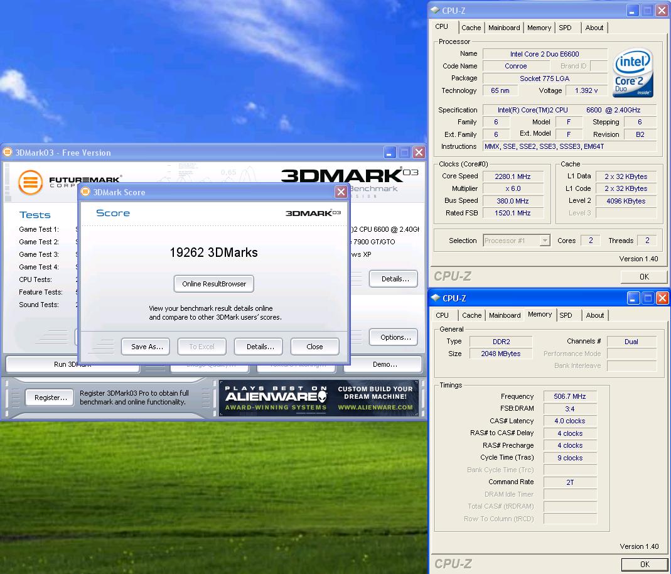
Task: Click the Intel Core 2 Duo logo
Action: (x=633, y=72)
